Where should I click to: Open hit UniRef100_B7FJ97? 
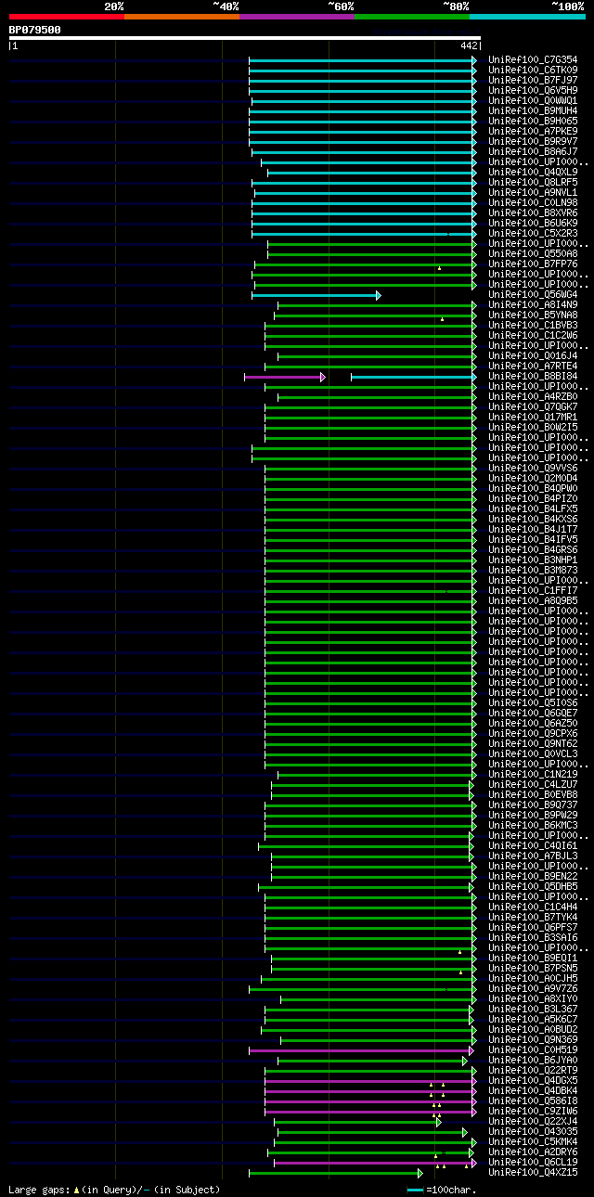pyautogui.click(x=533, y=81)
